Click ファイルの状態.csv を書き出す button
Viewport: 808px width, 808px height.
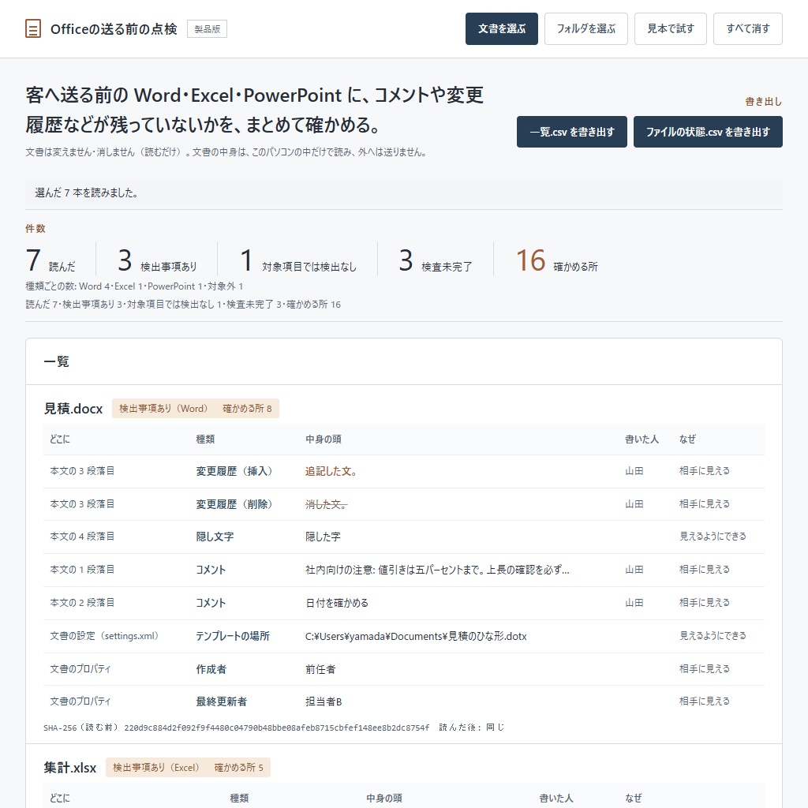click(x=708, y=132)
